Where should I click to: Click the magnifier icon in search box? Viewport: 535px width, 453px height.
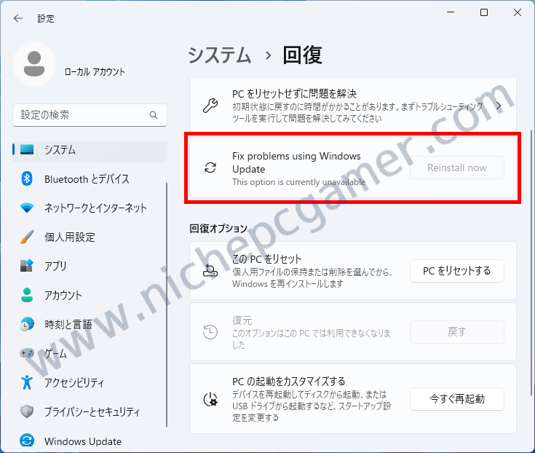[154, 115]
